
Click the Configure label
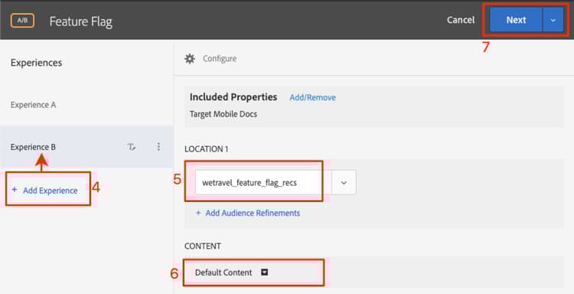pyautogui.click(x=220, y=59)
